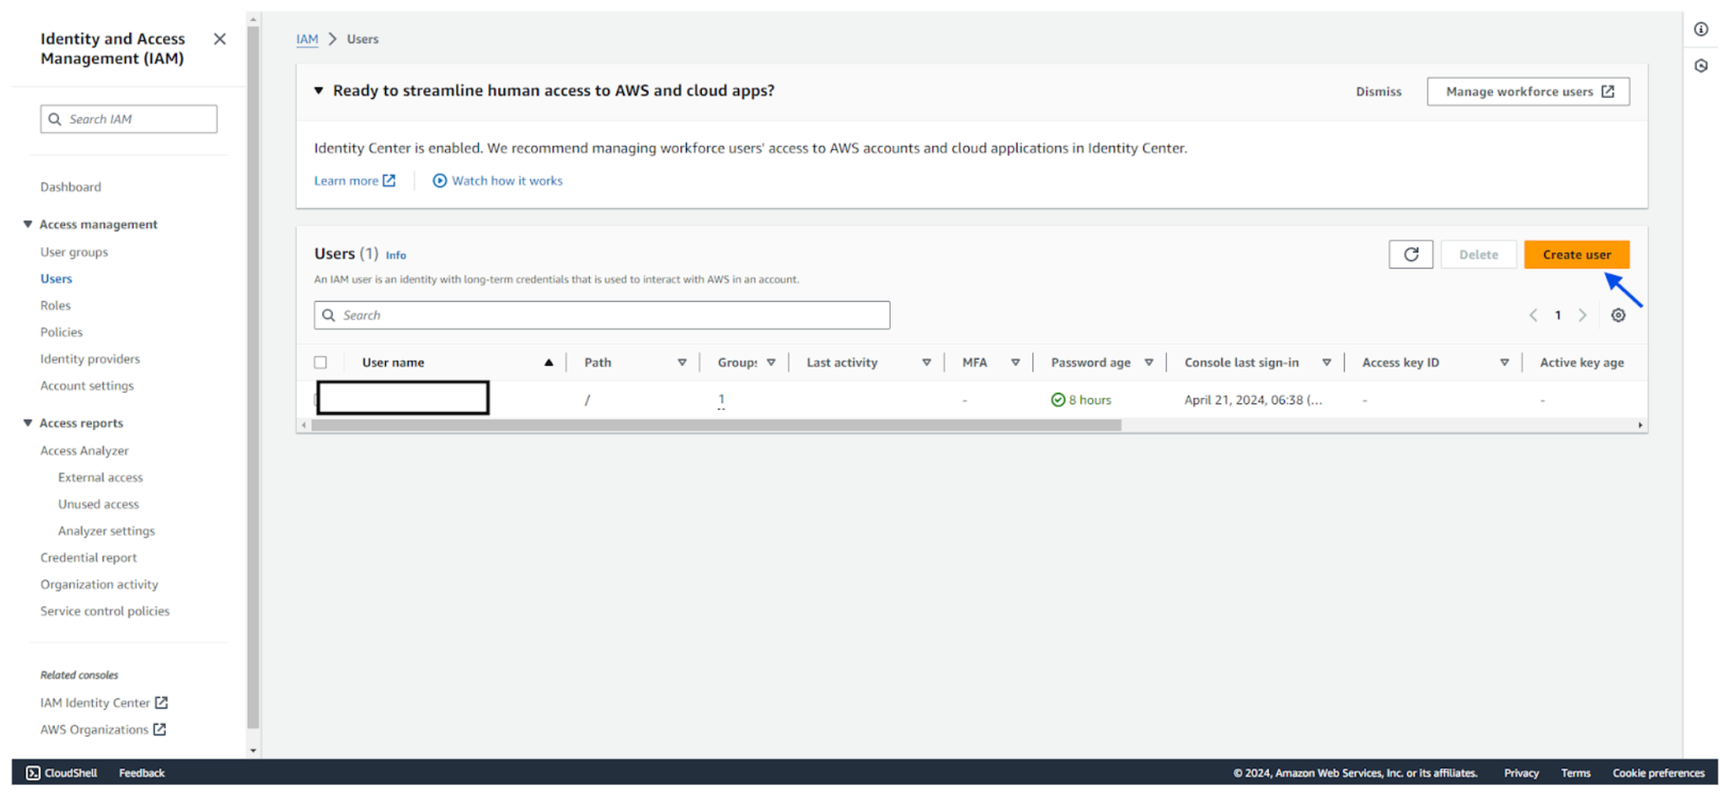Click the CloudShell terminal icon
The width and height of the screenshot is (1735, 802).
[33, 773]
